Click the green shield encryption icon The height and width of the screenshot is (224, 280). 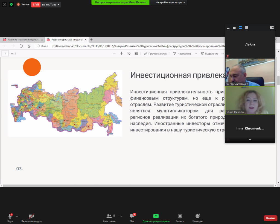click(x=11, y=4)
